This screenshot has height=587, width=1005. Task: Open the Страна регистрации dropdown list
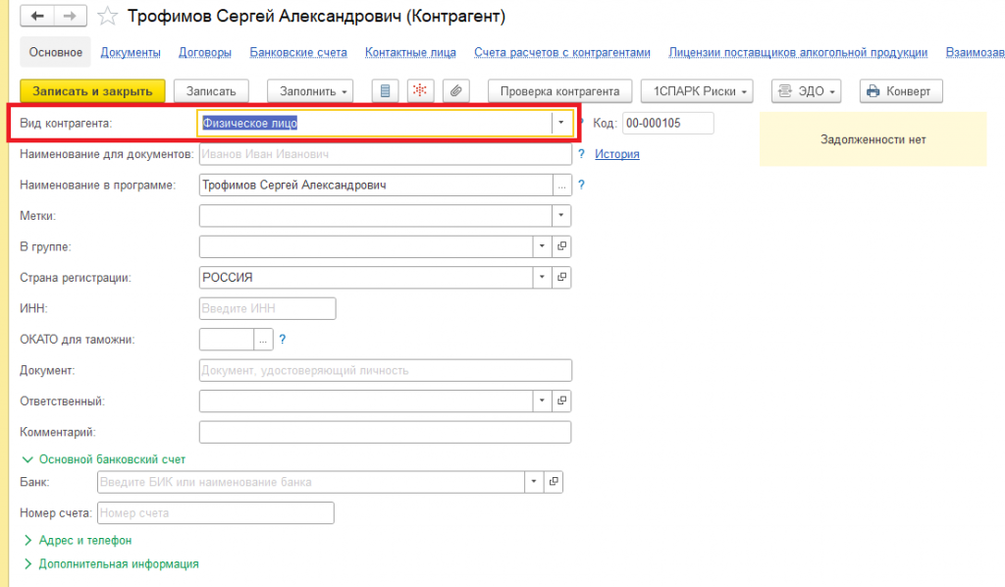[x=542, y=278]
